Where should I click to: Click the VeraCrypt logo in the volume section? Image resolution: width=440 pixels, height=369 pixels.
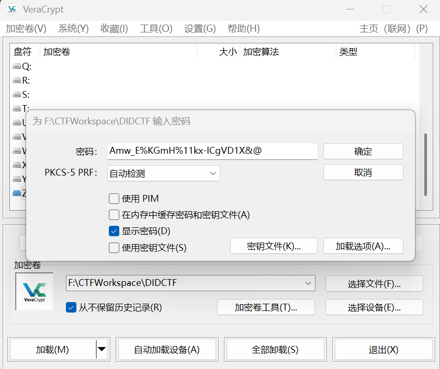(x=35, y=292)
